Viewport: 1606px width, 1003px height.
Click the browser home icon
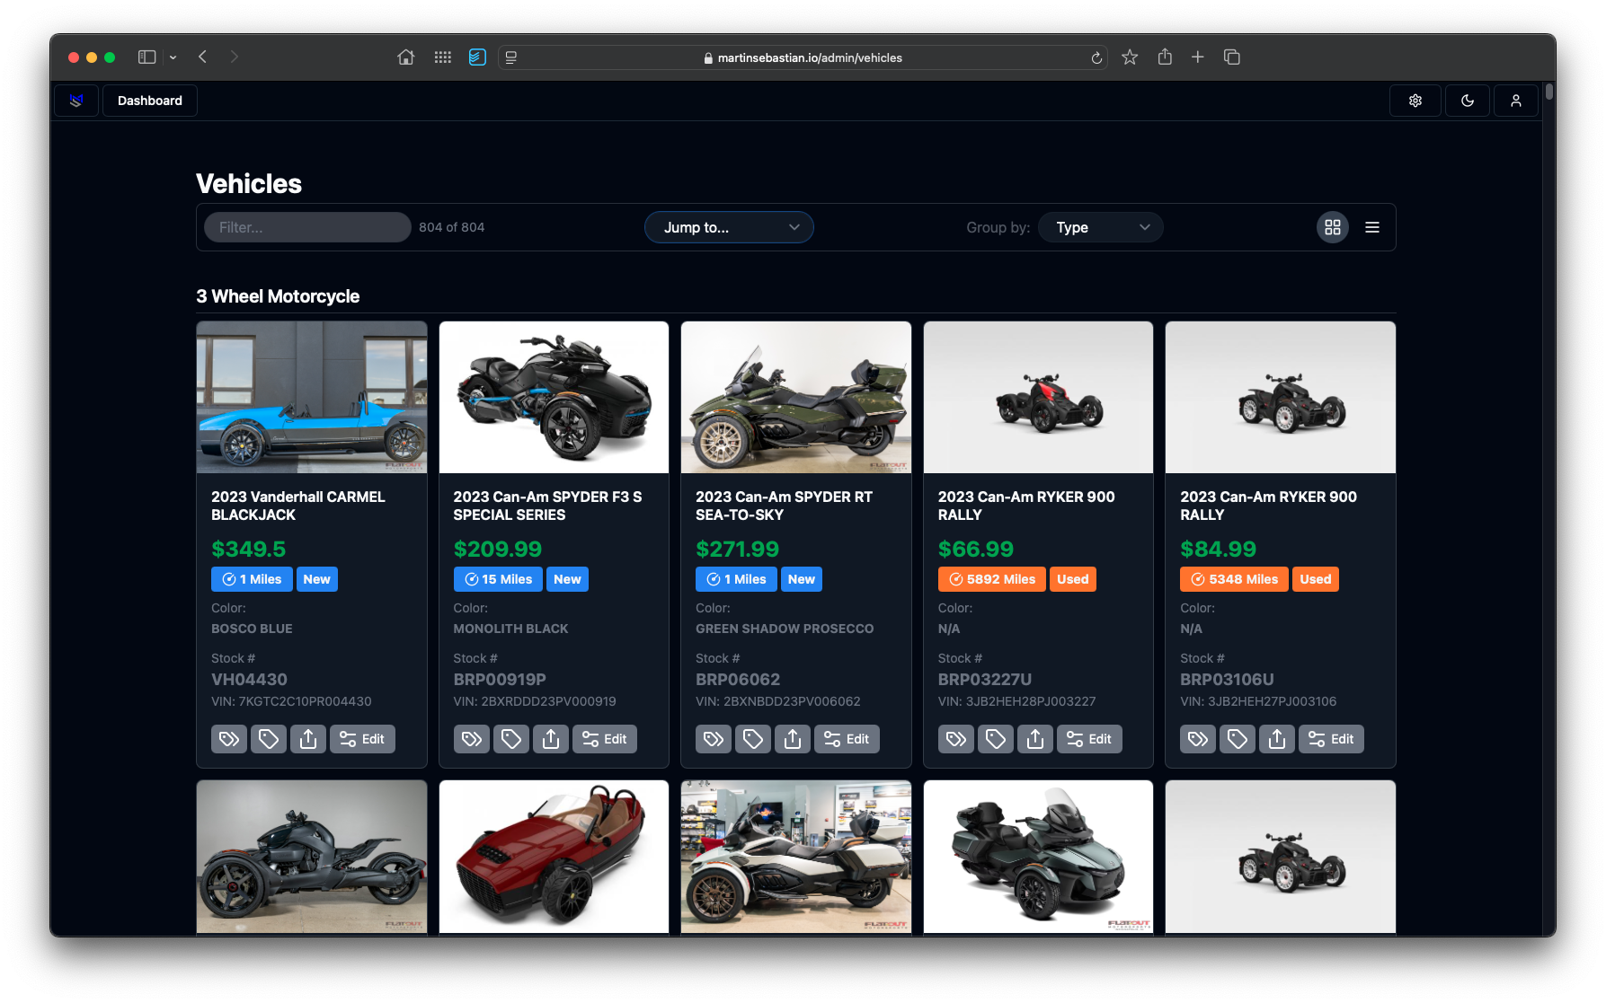click(406, 57)
